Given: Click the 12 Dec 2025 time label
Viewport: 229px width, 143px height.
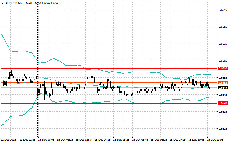Looking at the screenshot, I should [x=8, y=140].
